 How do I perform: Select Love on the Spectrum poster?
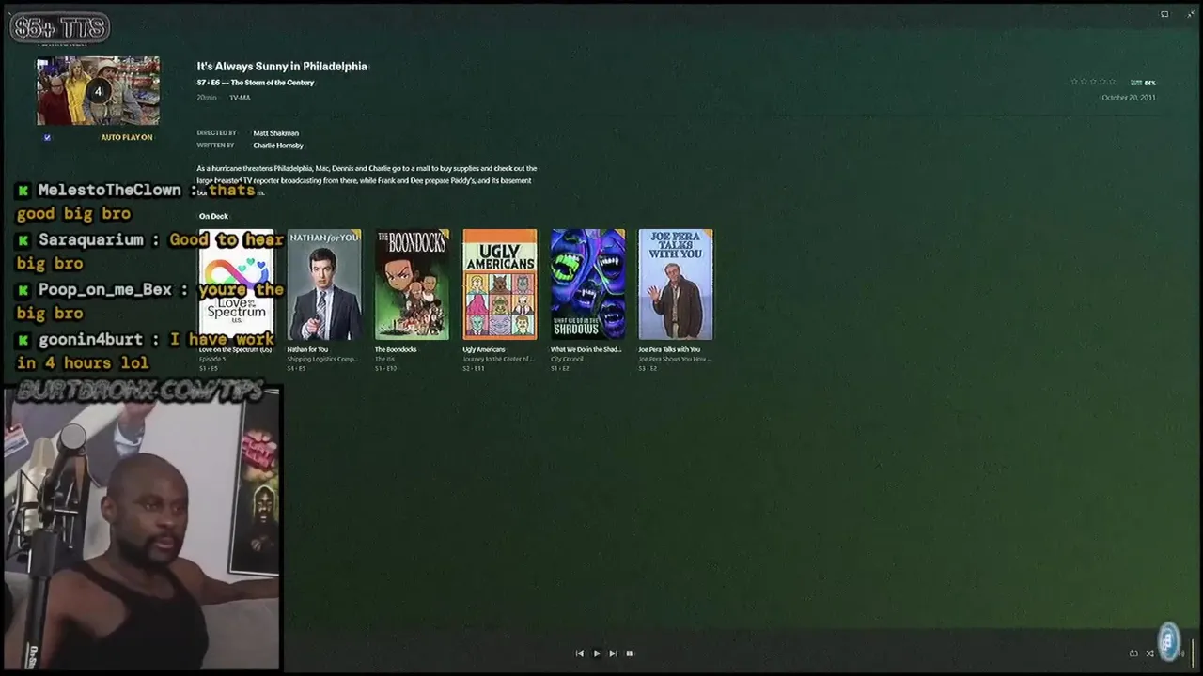pyautogui.click(x=236, y=284)
